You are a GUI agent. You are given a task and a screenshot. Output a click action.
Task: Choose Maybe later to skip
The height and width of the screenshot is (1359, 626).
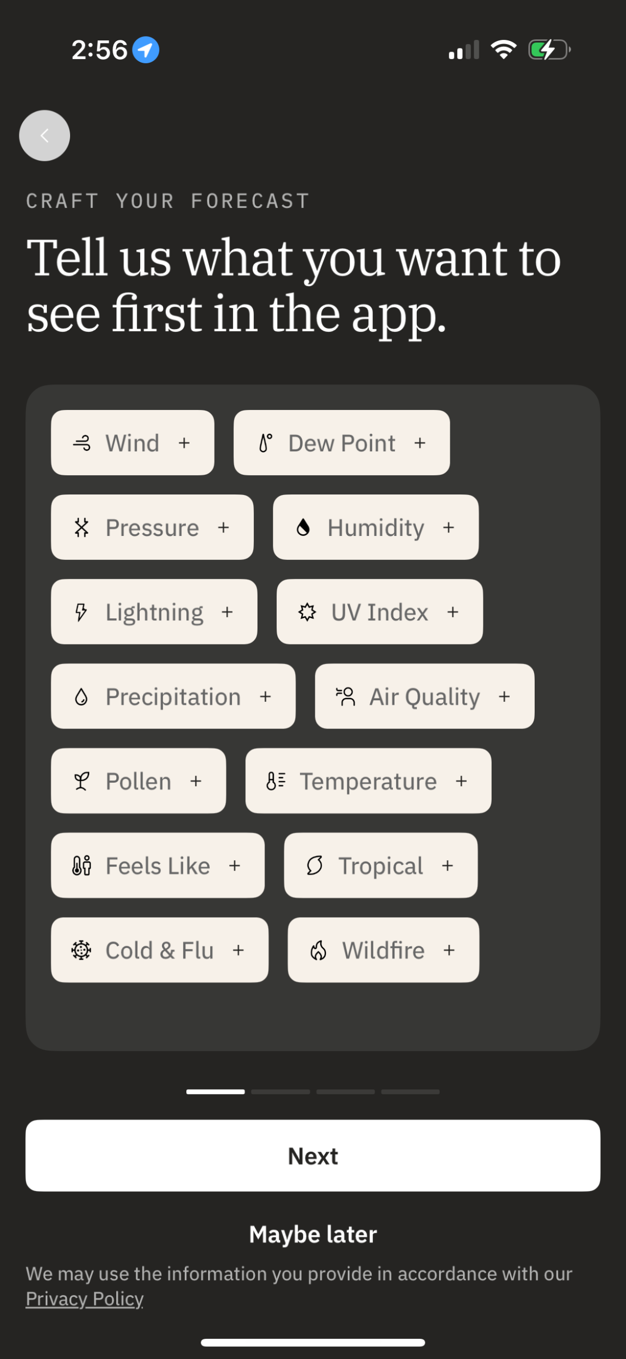click(x=313, y=1234)
